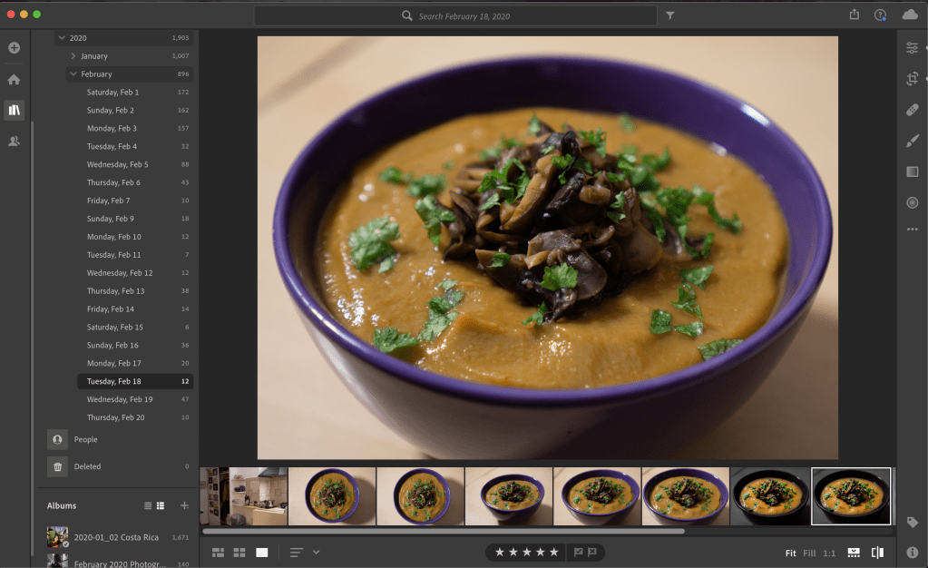Choose the Linear Gradient tool
The image size is (928, 568).
click(x=913, y=171)
